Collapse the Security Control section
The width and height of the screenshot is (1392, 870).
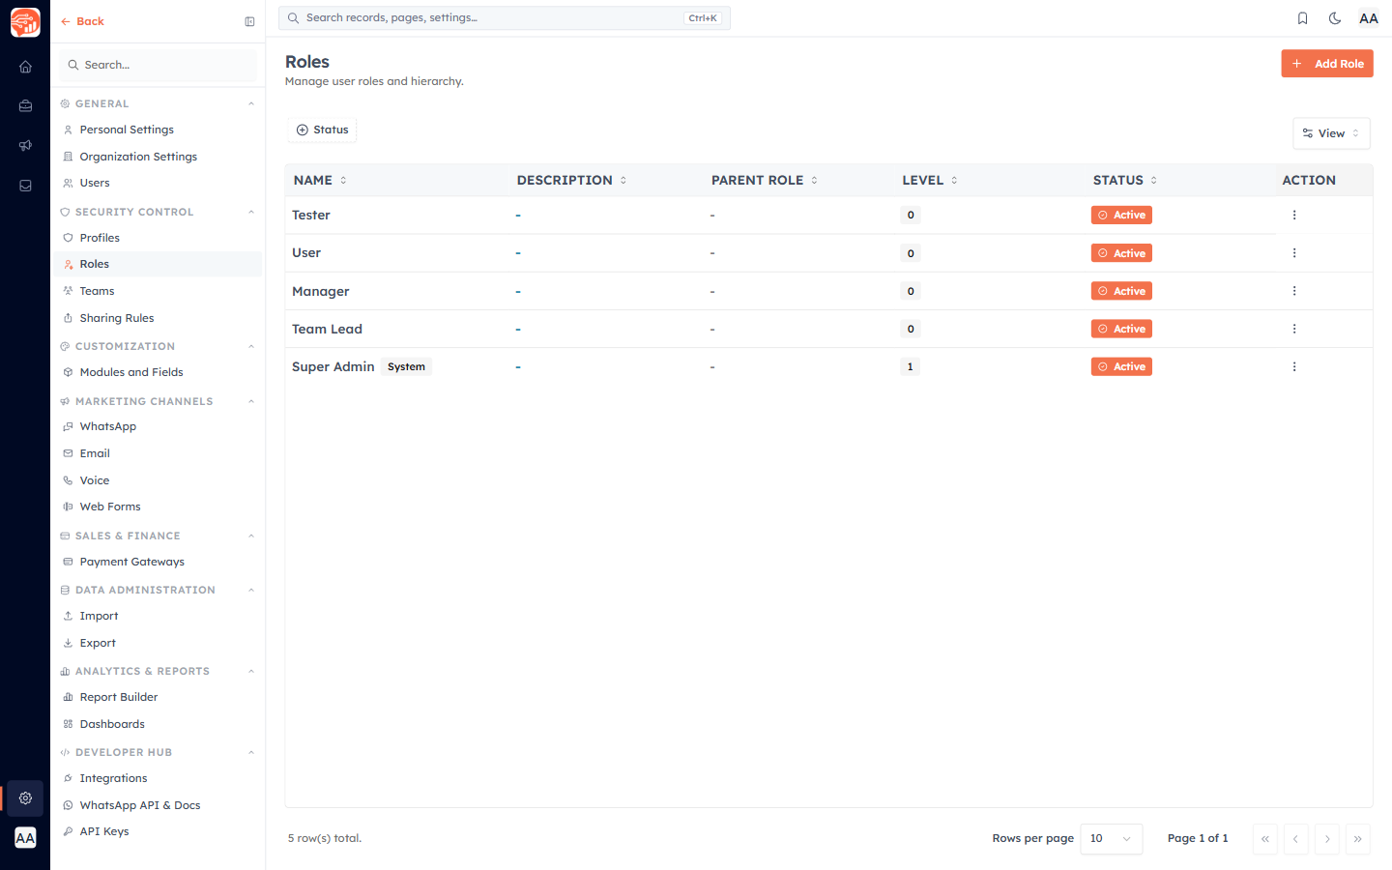point(251,212)
